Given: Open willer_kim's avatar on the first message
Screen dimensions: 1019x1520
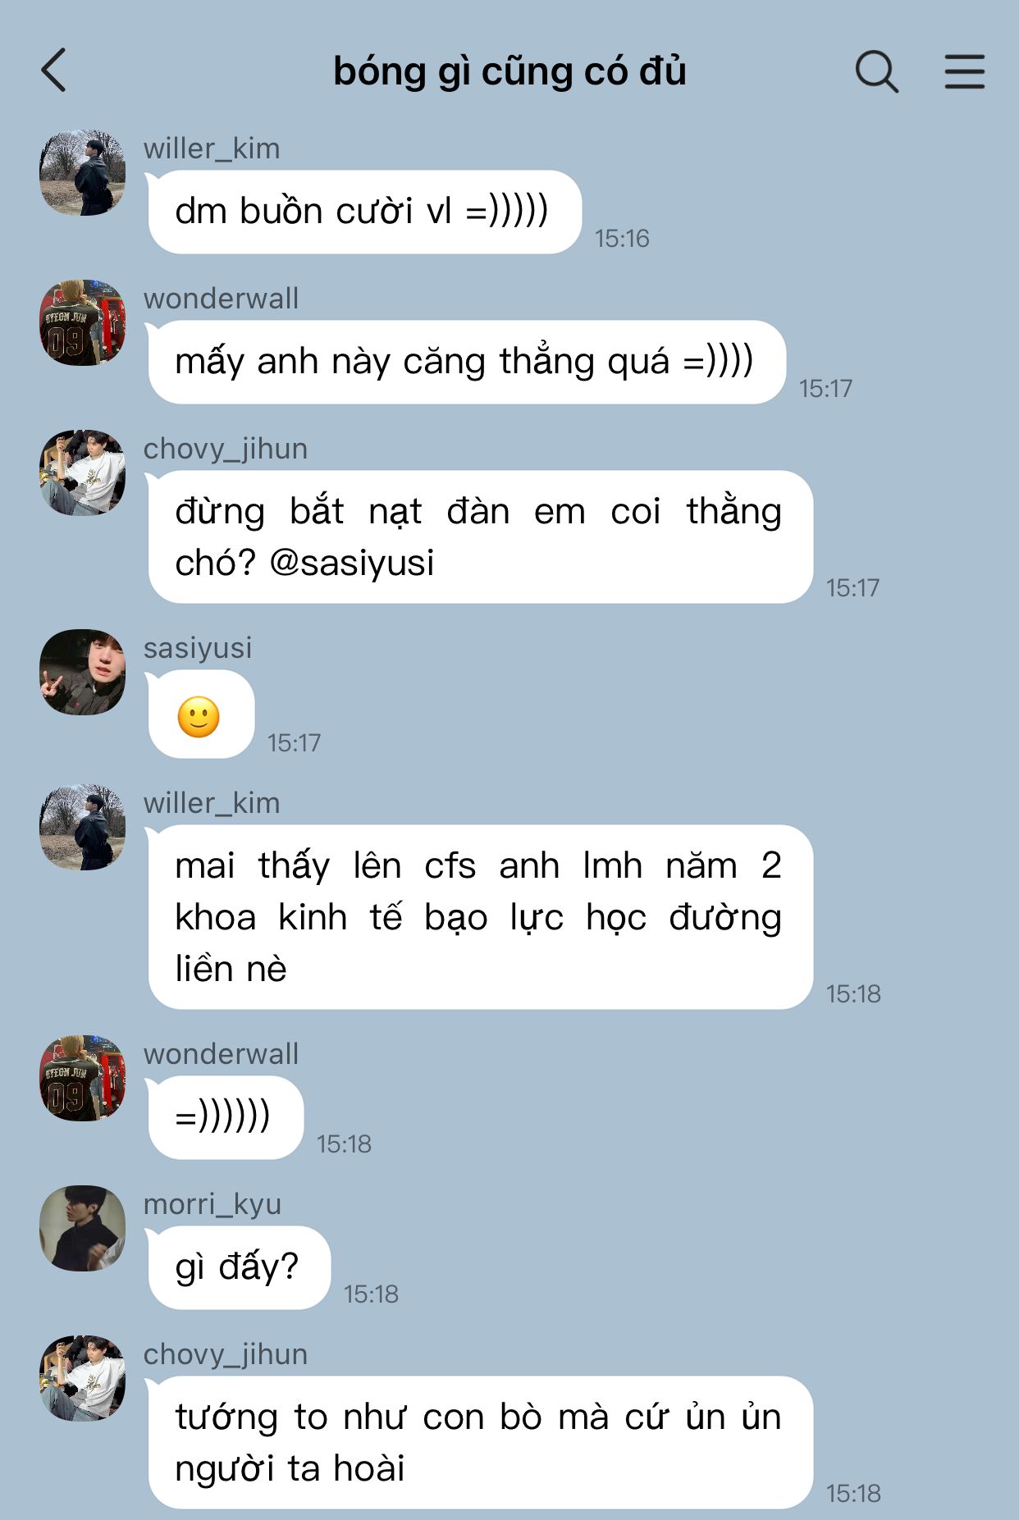Looking at the screenshot, I should [82, 172].
